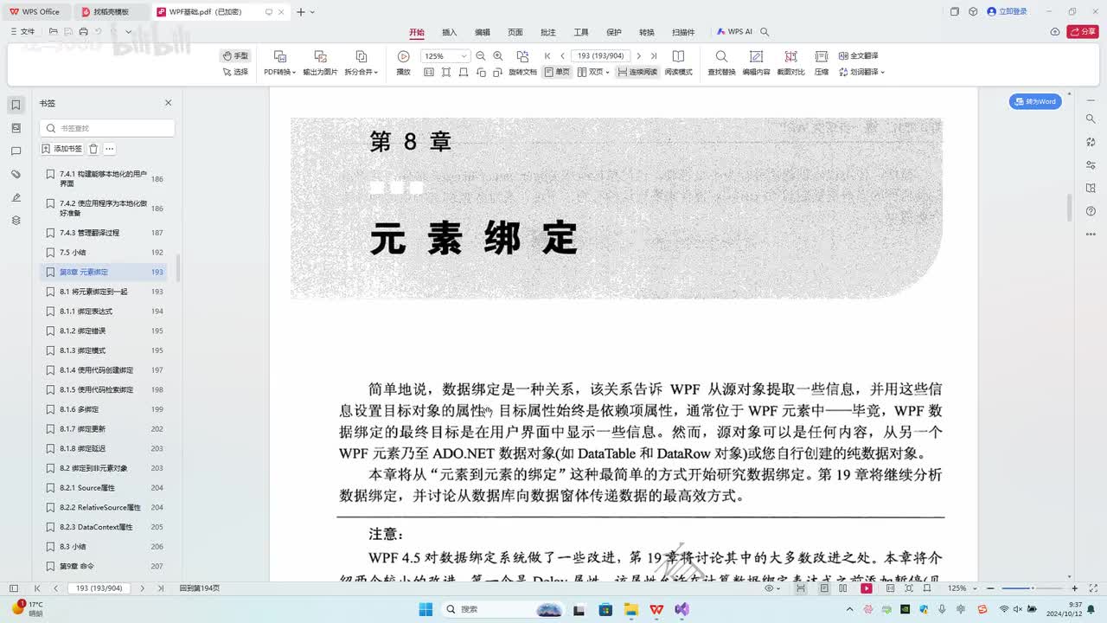Switch to the 编辑 ribbon tab
The width and height of the screenshot is (1107, 623).
483,32
